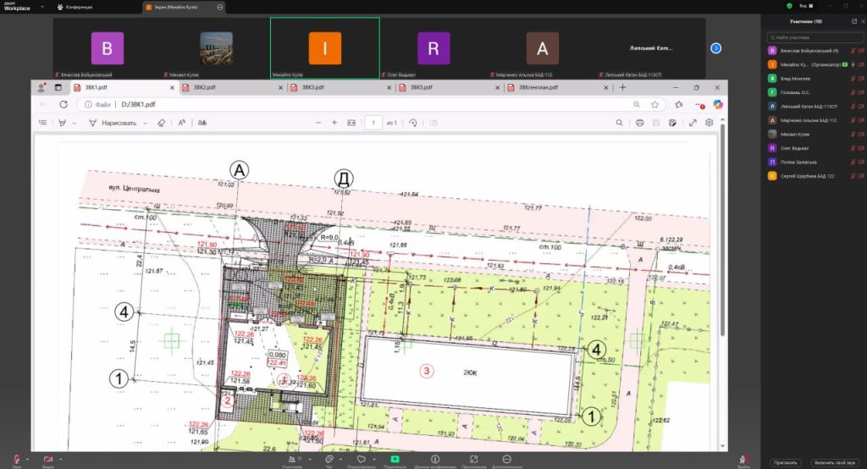867x469 pixels.
Task: Toggle PDF fit-to-width view button
Action: [x=351, y=123]
